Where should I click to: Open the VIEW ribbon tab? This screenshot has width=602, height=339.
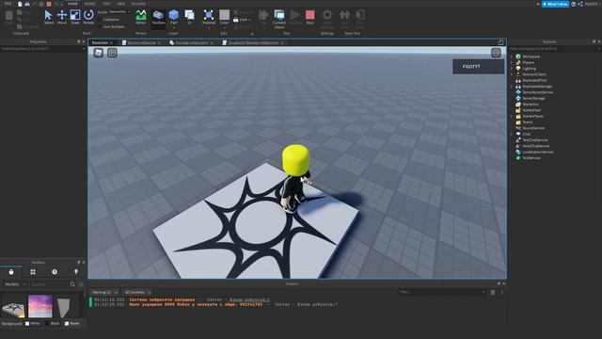click(121, 4)
